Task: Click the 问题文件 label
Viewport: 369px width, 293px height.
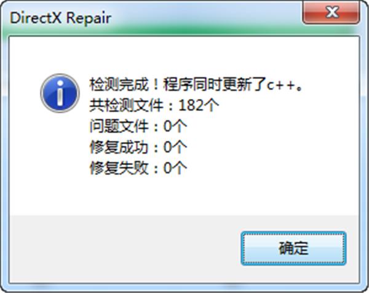Action: pyautogui.click(x=119, y=126)
